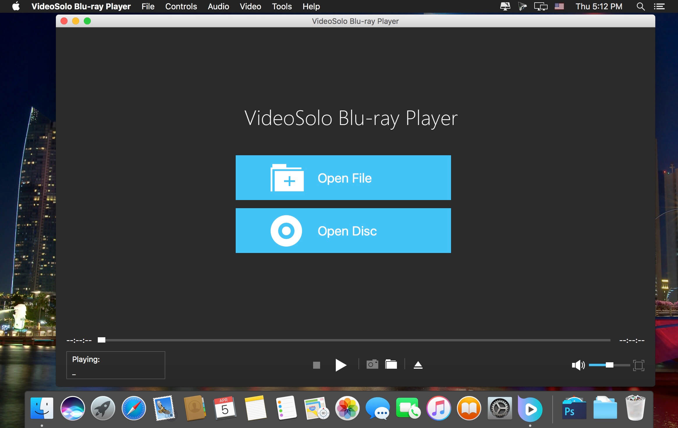Open Spotlight search in menu bar
678x428 pixels.
click(640, 6)
